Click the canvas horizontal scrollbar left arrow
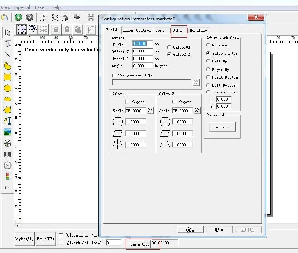The width and height of the screenshot is (298, 253). pos(17,226)
